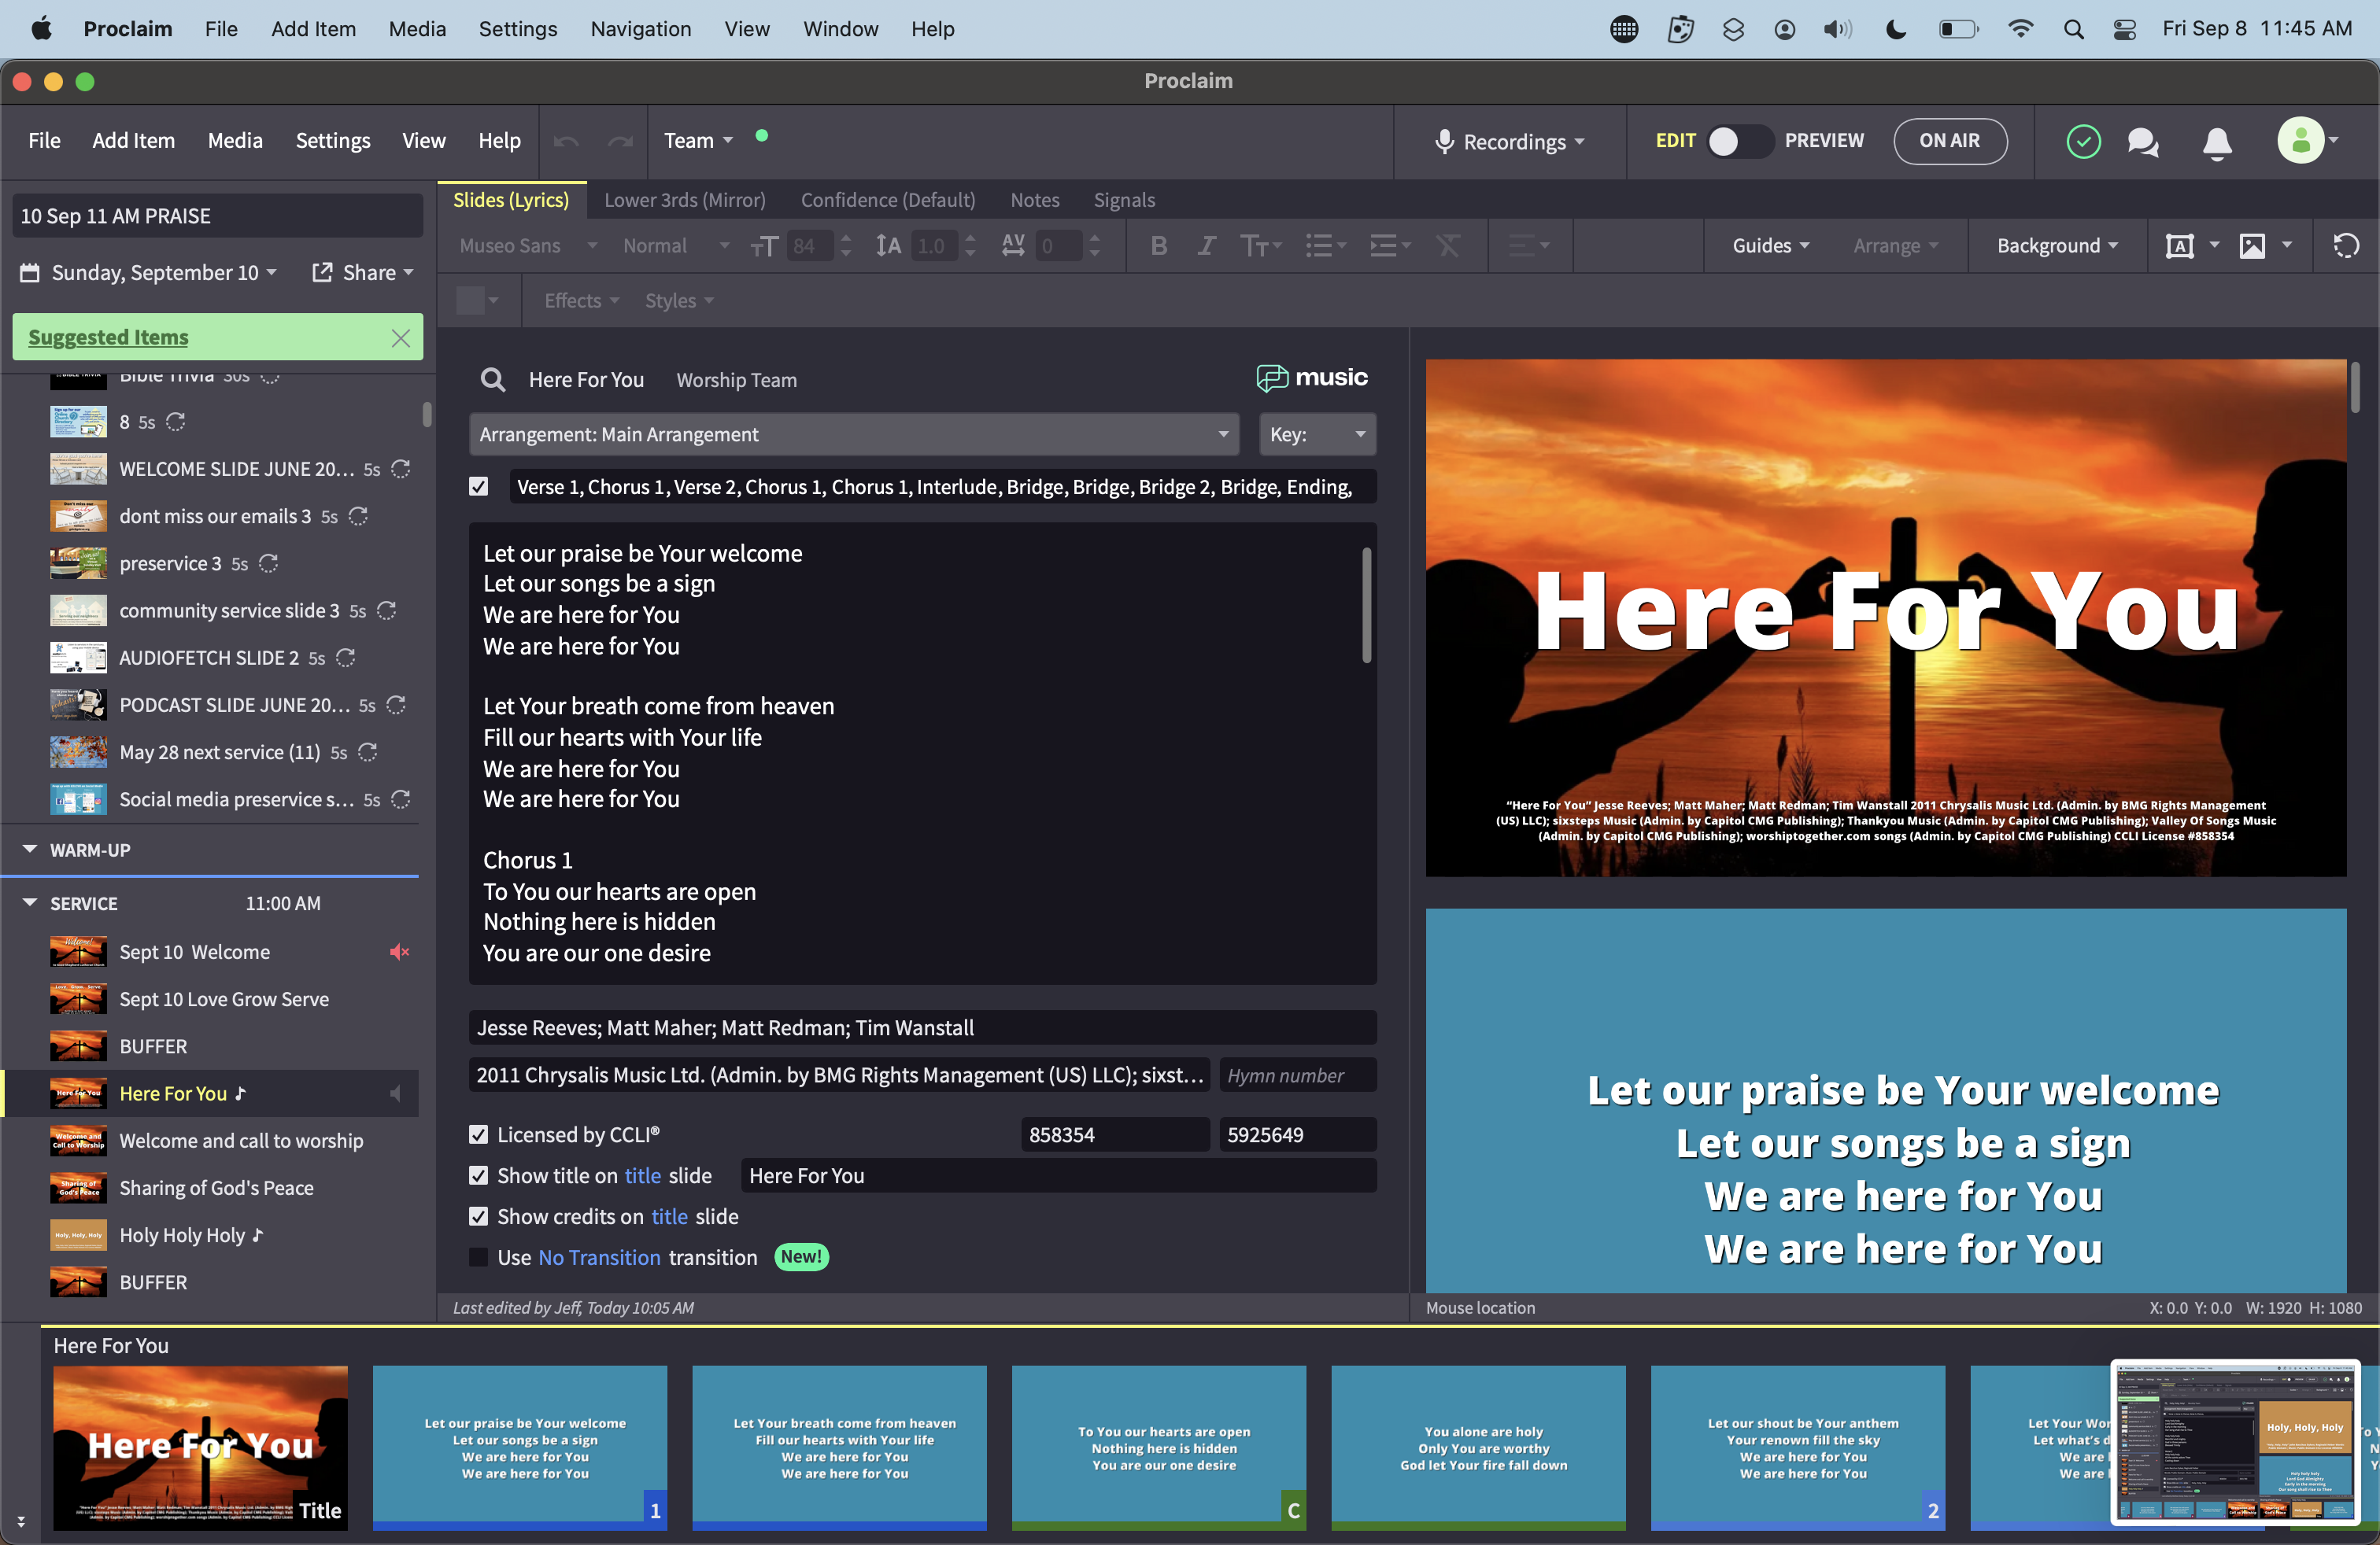Switch to Lower 3rds (Mirror) tab
Screen dimensions: 2380x1545
tap(684, 200)
